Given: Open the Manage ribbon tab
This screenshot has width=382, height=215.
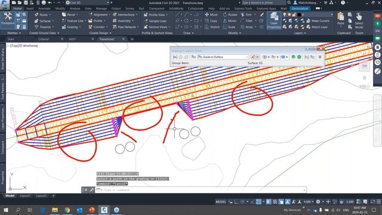Looking at the screenshot, I should pyautogui.click(x=101, y=8).
